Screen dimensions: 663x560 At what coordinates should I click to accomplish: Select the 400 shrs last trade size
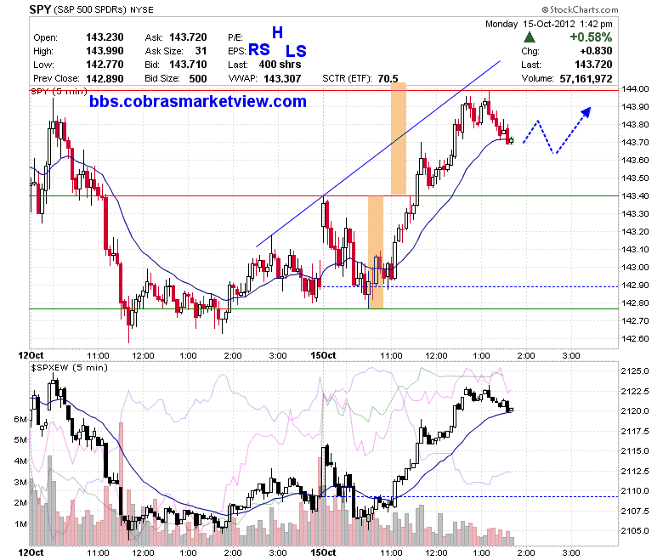pyautogui.click(x=280, y=65)
